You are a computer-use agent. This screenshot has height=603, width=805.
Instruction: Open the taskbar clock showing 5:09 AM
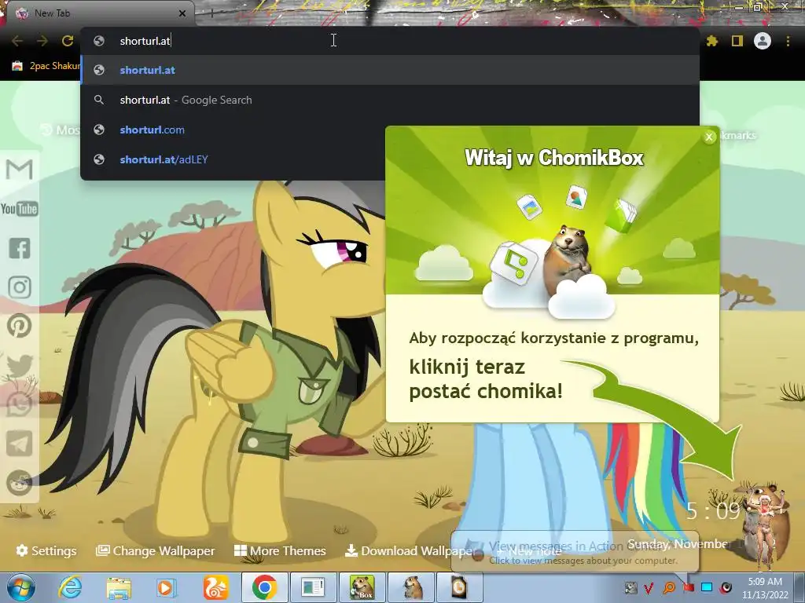tap(765, 588)
